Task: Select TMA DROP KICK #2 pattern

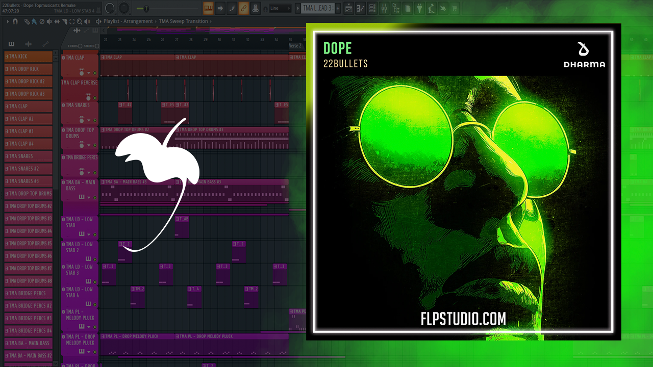Action: point(28,82)
